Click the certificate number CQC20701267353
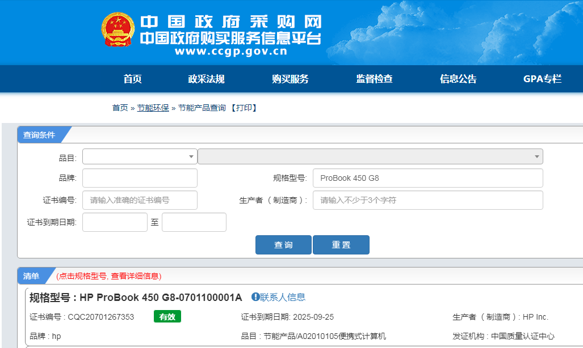 point(100,317)
